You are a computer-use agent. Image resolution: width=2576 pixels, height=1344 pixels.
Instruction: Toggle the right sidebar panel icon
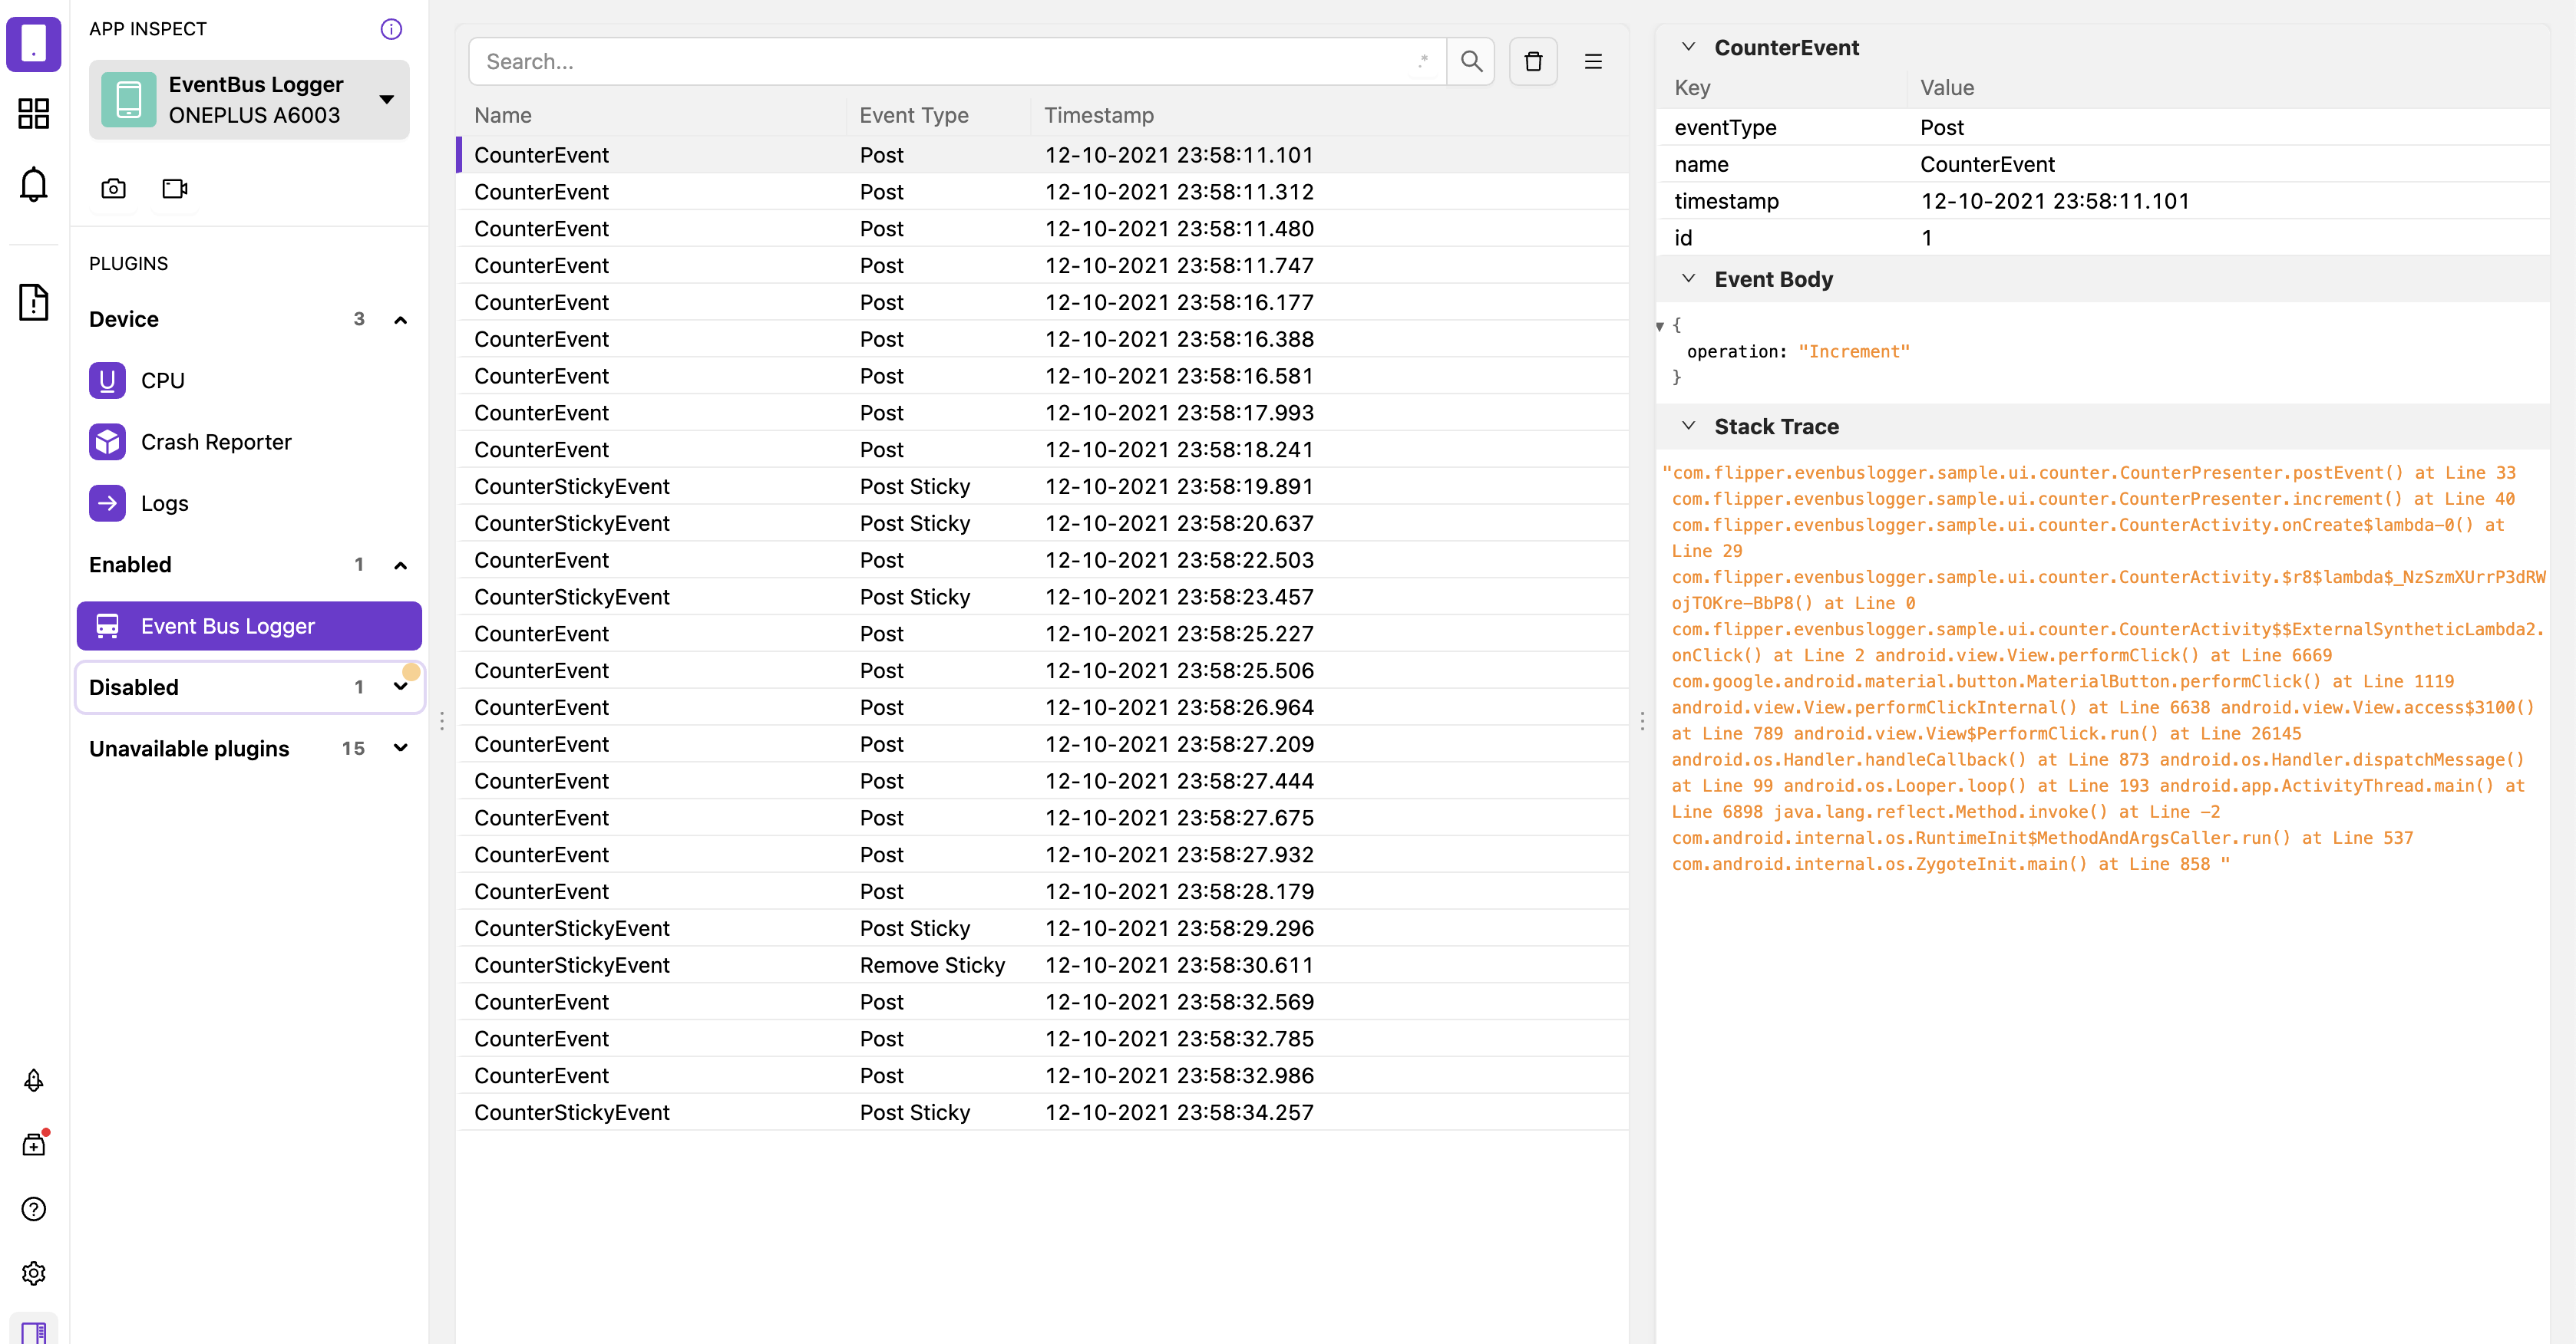pos(34,1331)
